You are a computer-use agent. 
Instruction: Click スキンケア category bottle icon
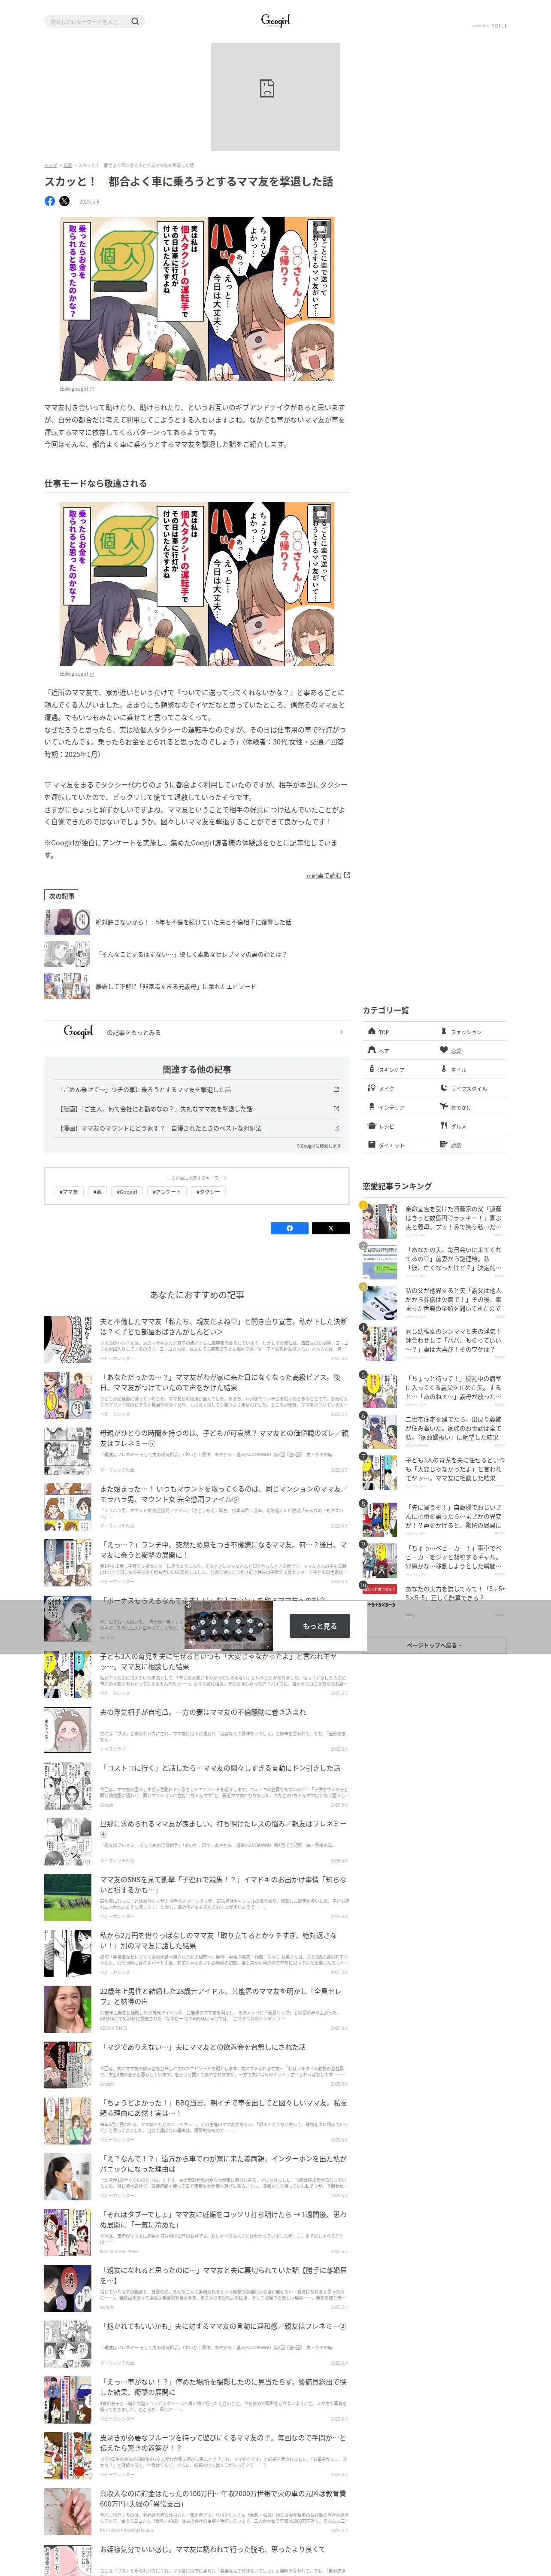(x=371, y=1069)
